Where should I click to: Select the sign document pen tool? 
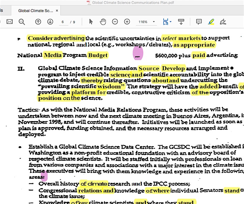pyautogui.click(x=223, y=22)
